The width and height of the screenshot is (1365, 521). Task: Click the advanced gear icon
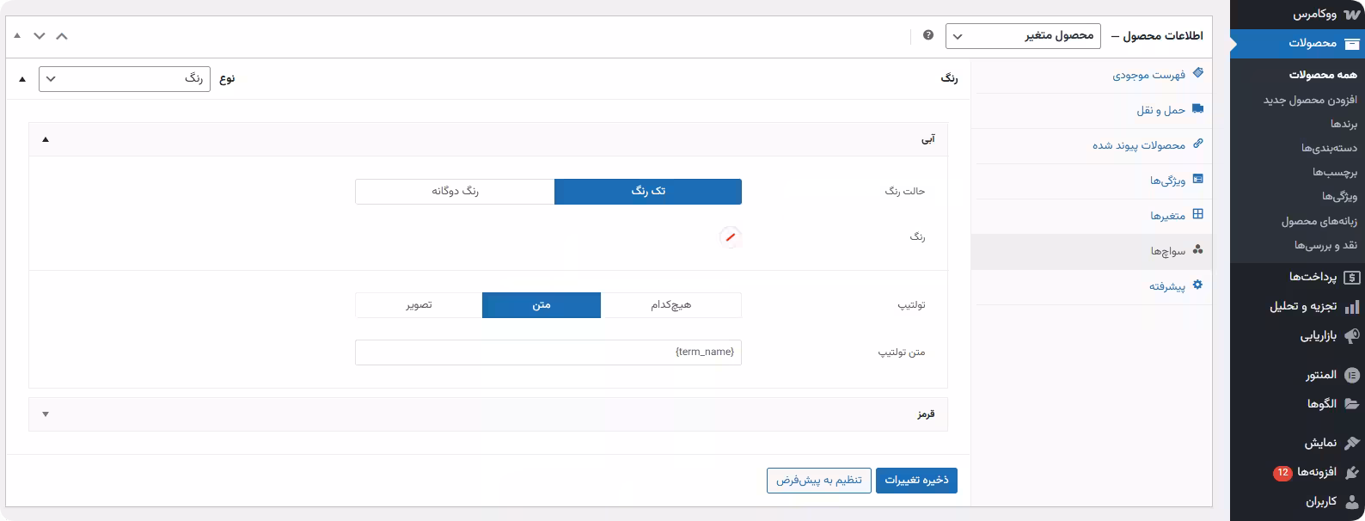(1198, 285)
